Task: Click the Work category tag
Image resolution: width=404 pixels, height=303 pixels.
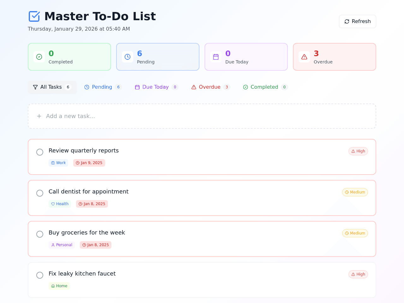Action: coord(58,163)
